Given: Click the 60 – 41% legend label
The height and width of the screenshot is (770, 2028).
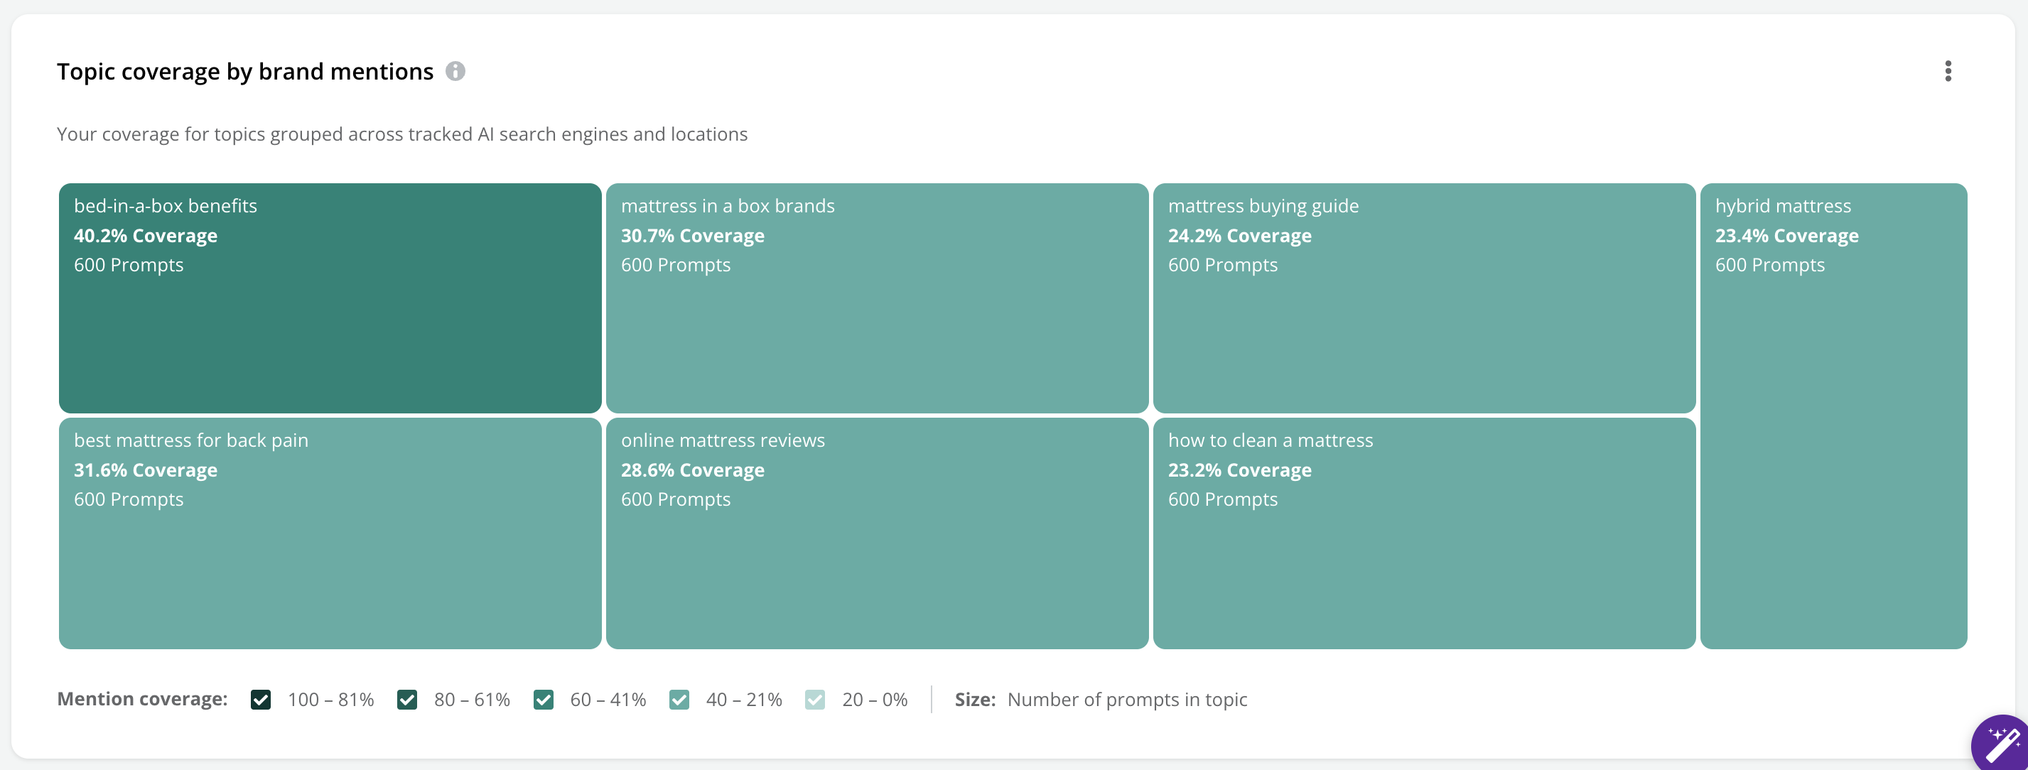Looking at the screenshot, I should tap(608, 699).
